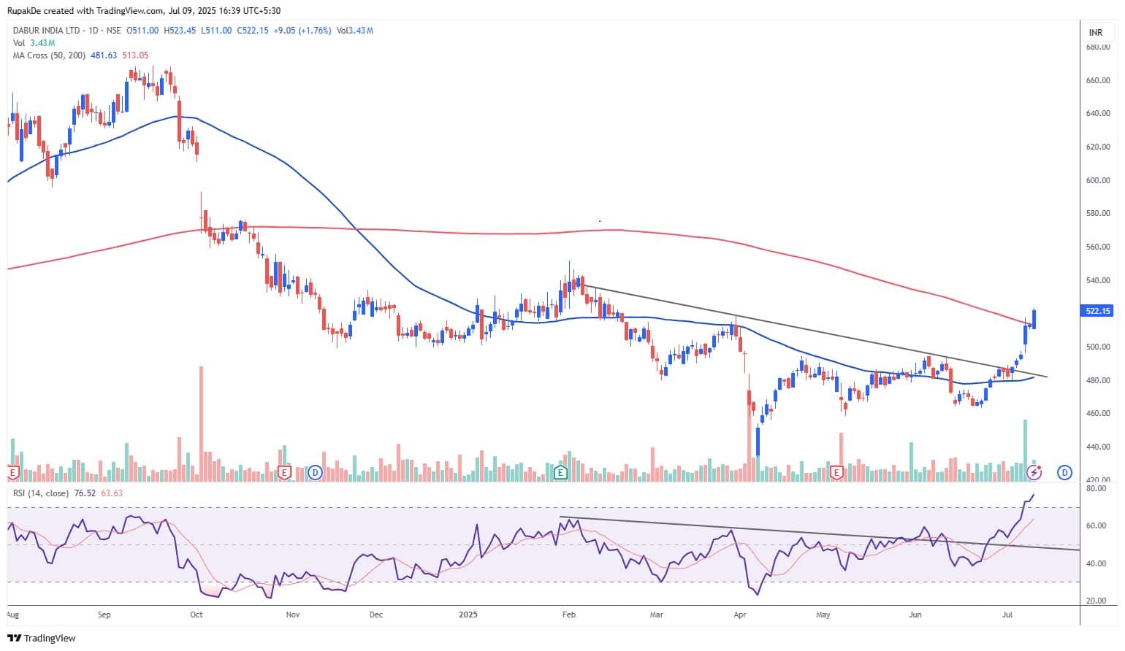This screenshot has width=1125, height=651.
Task: Click the current price label 522.15
Action: point(1097,311)
